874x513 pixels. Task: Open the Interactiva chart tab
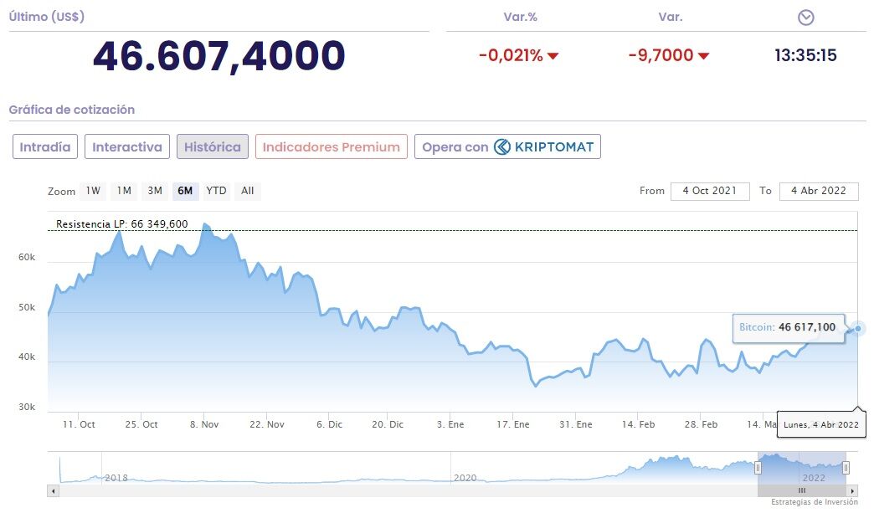pyautogui.click(x=127, y=147)
